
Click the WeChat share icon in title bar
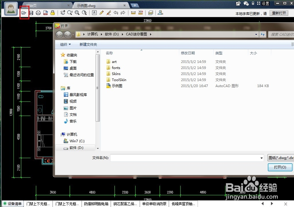(246, 4)
